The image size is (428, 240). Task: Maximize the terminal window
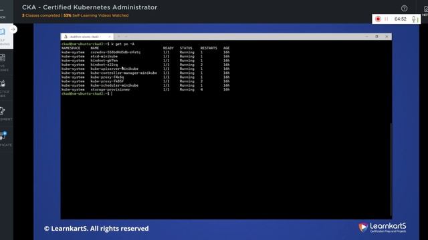tap(377, 37)
